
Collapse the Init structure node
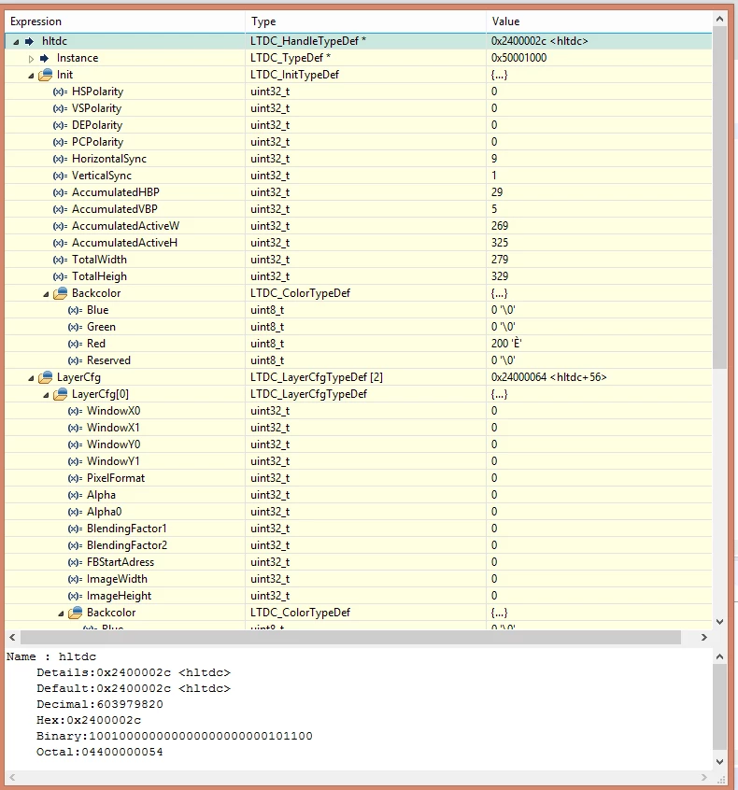(31, 76)
